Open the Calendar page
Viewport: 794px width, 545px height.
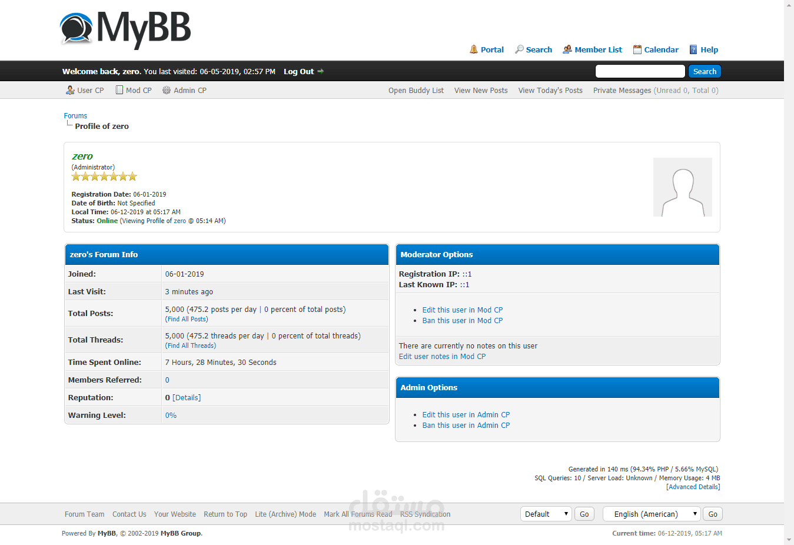coord(662,49)
